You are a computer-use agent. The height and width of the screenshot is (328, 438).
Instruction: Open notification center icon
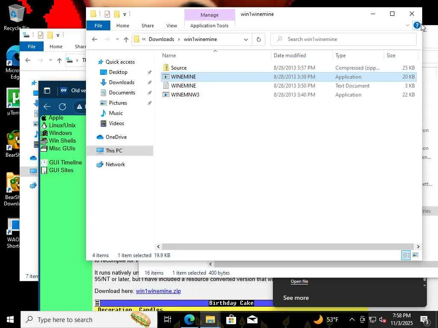point(425,320)
